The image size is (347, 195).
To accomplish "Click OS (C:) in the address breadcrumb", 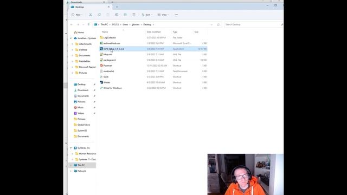I will [x=115, y=24].
